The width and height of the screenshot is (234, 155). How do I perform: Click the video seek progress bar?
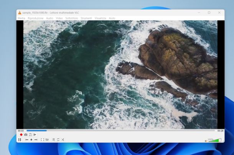(x=115, y=131)
